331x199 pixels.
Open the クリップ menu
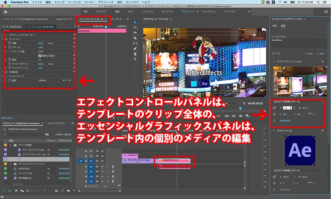[x=59, y=2]
